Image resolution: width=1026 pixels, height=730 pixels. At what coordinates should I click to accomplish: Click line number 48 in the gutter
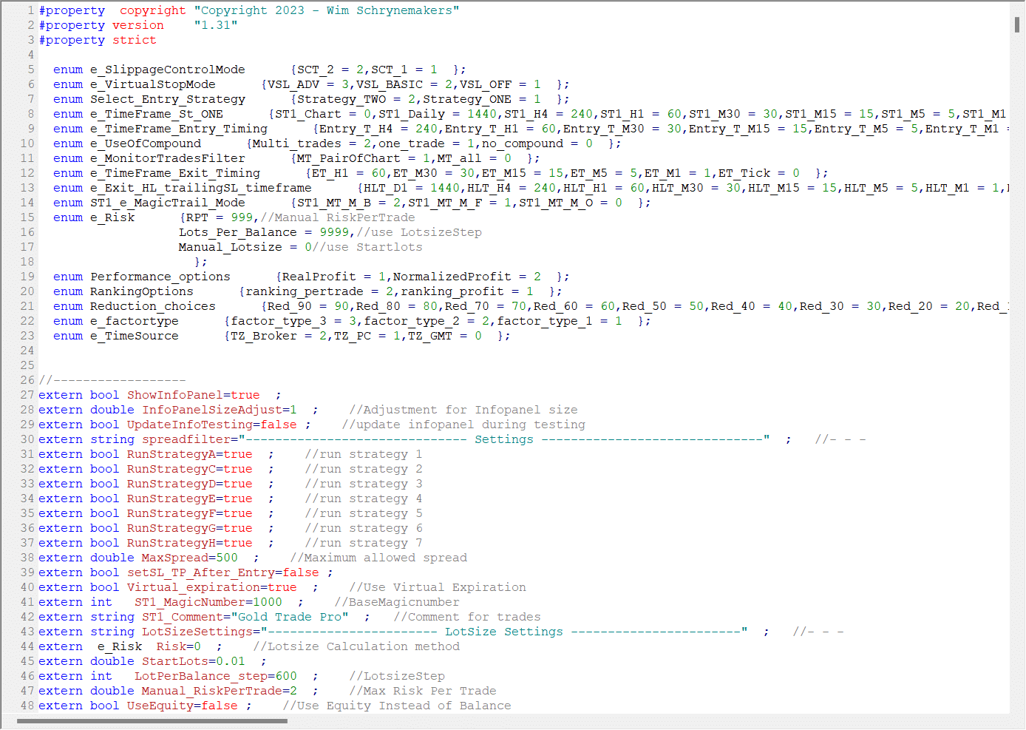point(27,706)
